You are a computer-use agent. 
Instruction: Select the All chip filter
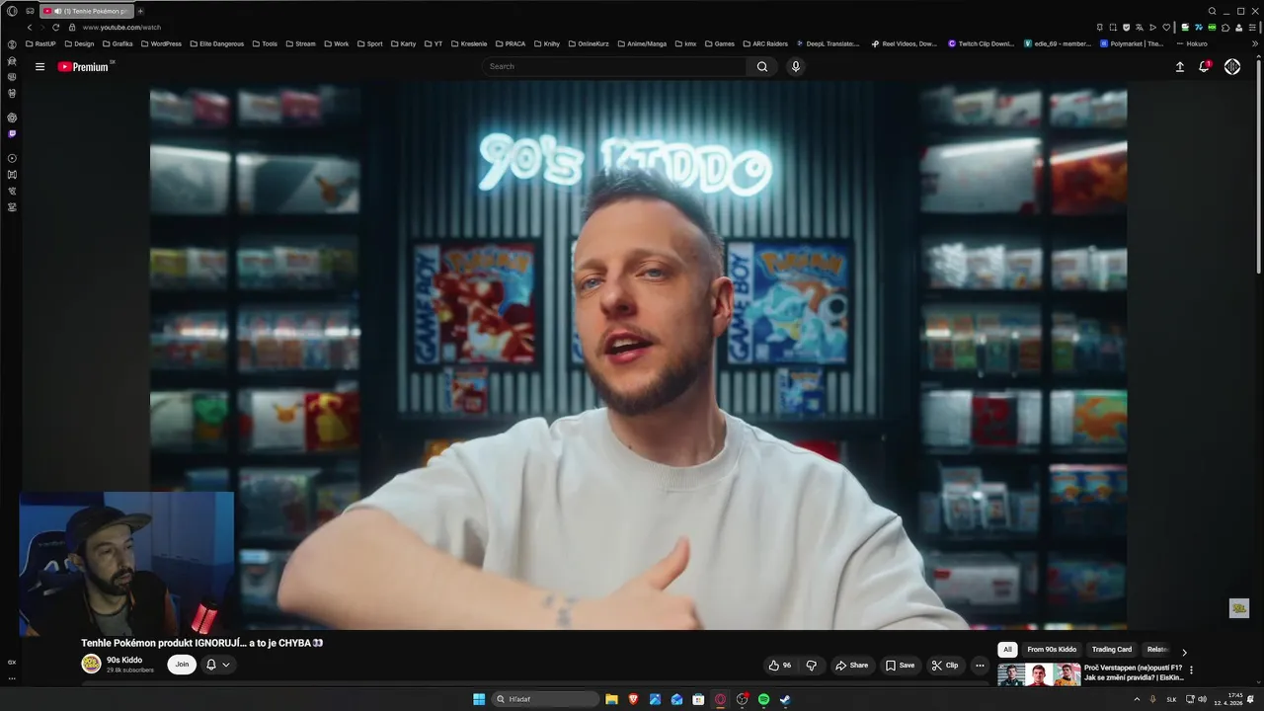coord(1007,650)
